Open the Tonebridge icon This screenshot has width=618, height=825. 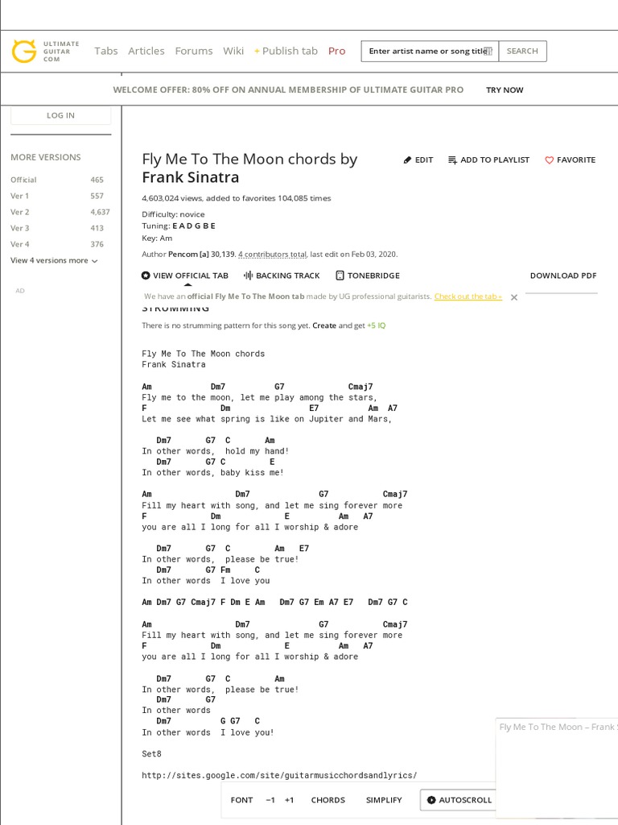coord(340,276)
